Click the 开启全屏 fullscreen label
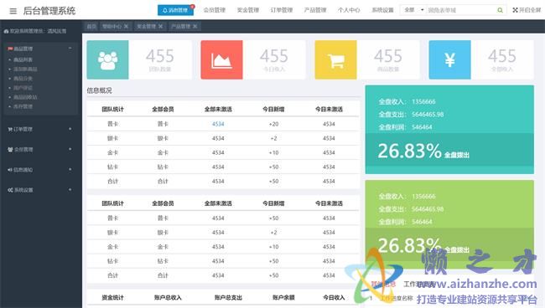 click(x=530, y=10)
